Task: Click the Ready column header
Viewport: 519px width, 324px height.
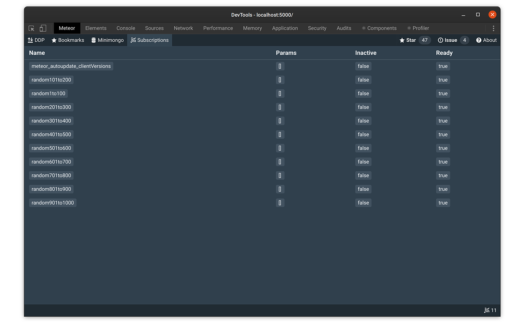Action: [x=444, y=53]
